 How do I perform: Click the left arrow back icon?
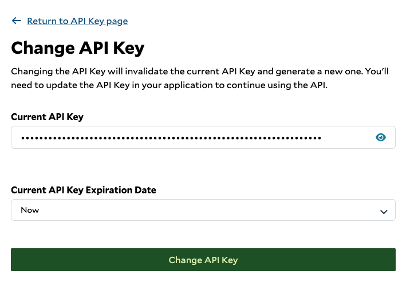coord(16,21)
